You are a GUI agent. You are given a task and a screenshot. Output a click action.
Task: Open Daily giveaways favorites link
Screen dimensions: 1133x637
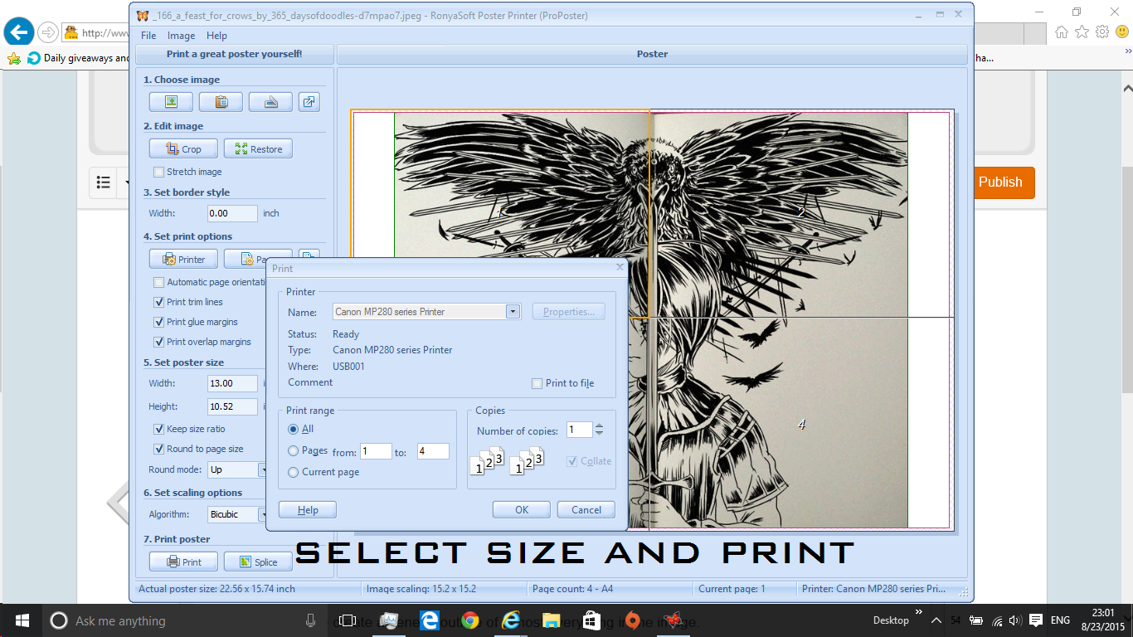point(79,58)
